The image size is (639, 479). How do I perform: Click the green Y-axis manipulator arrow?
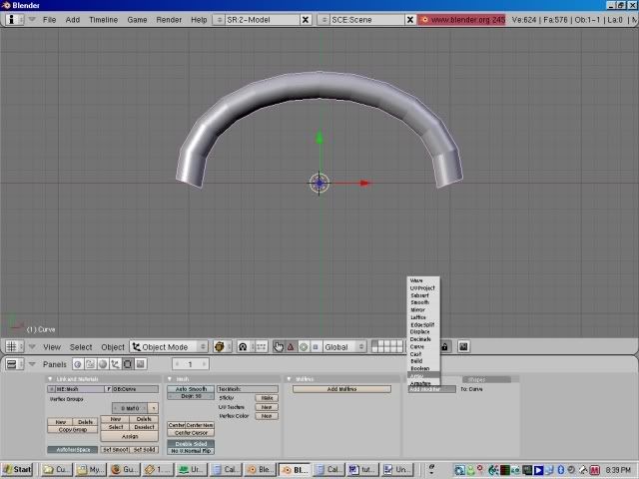(x=319, y=138)
